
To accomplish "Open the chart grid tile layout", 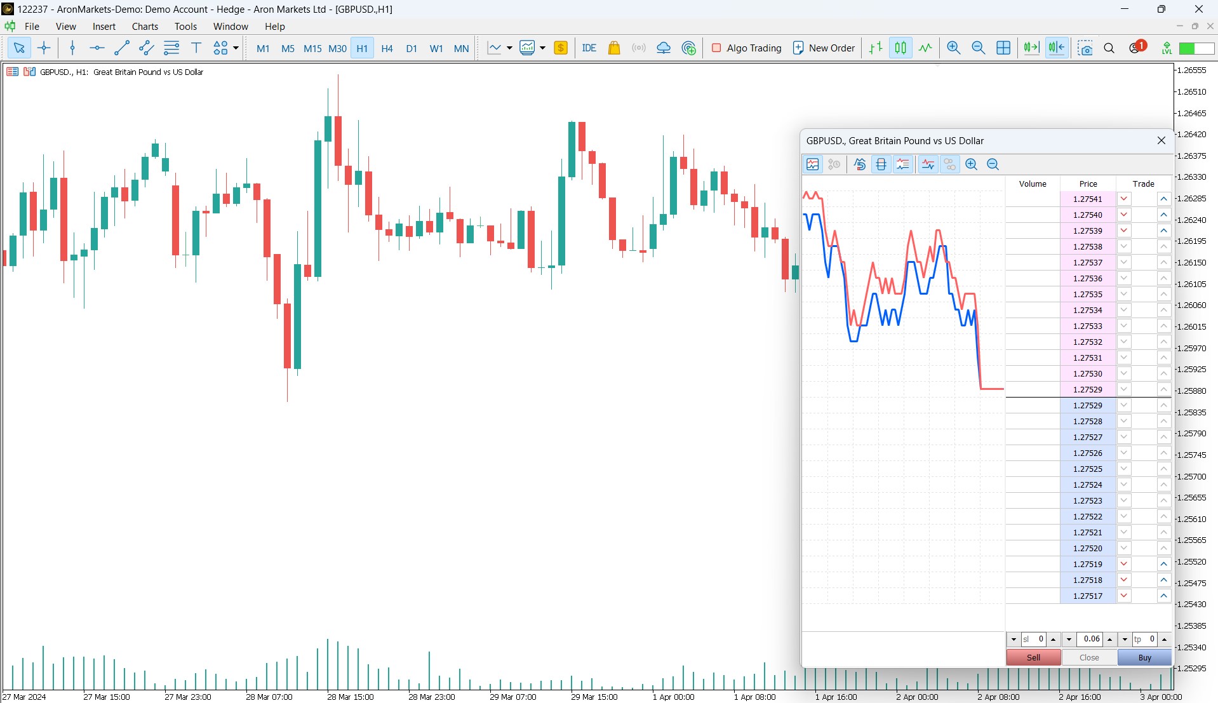I will point(1003,48).
